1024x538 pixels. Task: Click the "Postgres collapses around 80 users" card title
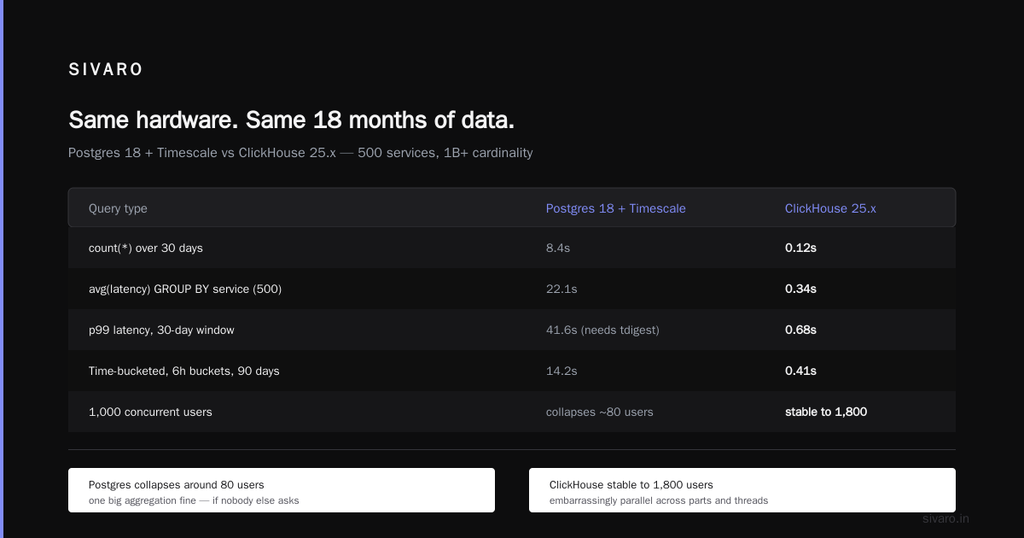tap(177, 484)
